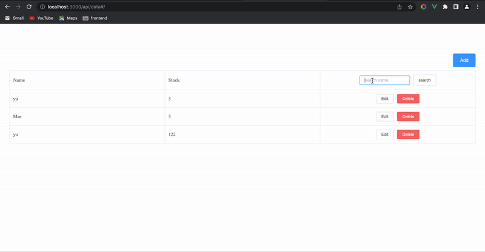Toggle the browser side panel icon
Screen dimensions: 485x252
point(456,7)
